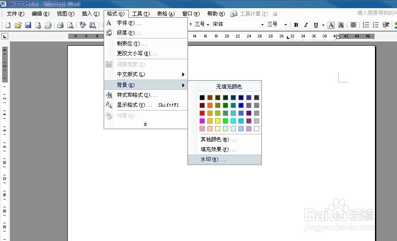Open the 表格 menu
This screenshot has height=241, width=397.
pos(166,14)
